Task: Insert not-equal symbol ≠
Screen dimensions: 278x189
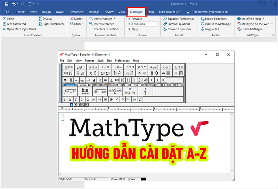Action: [x=106, y=80]
